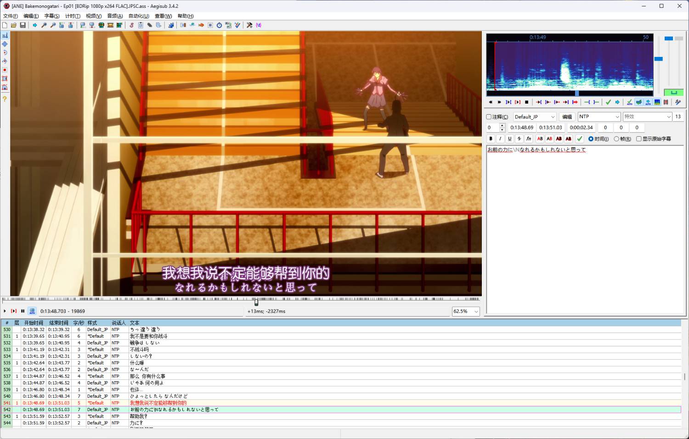Open Options with hammer and wrench icon
Viewport: 689px width, 439px height.
249,25
